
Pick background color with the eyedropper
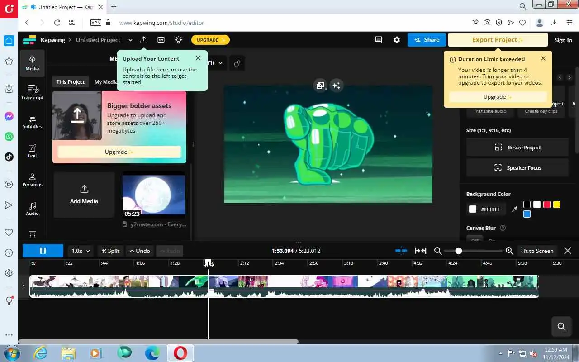point(514,209)
